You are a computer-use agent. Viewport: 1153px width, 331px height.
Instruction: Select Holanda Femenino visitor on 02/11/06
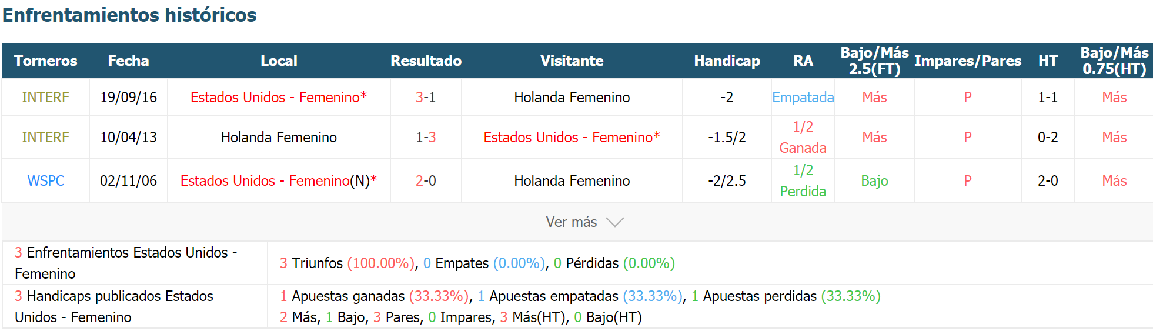tap(572, 180)
